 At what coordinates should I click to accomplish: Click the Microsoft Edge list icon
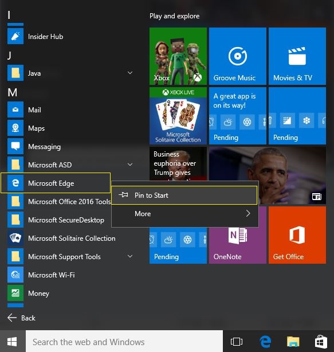tap(15, 183)
